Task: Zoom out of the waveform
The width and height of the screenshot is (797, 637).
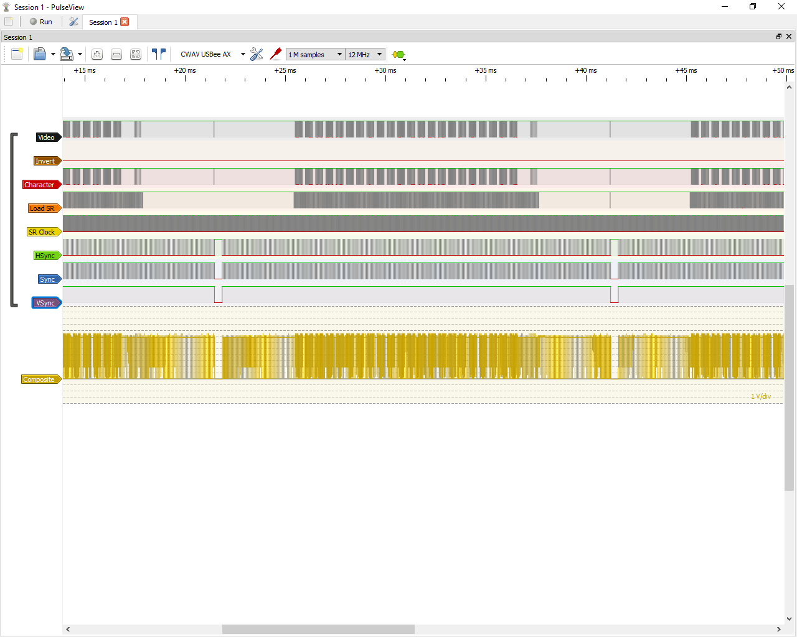Action: [116, 54]
